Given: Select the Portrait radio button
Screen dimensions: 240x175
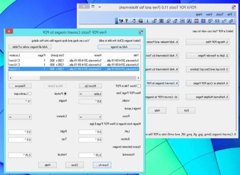Looking at the screenshot, I should 65,93.
